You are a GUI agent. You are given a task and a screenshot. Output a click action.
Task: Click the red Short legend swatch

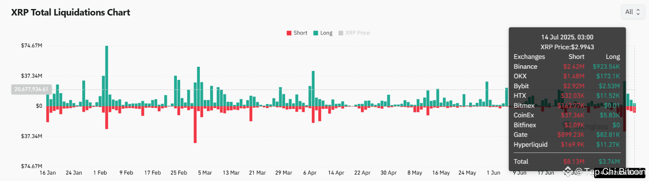pyautogui.click(x=289, y=33)
